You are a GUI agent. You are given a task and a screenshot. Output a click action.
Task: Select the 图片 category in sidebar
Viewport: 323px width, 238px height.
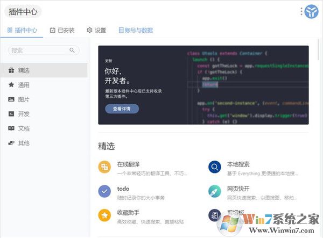coord(44,99)
